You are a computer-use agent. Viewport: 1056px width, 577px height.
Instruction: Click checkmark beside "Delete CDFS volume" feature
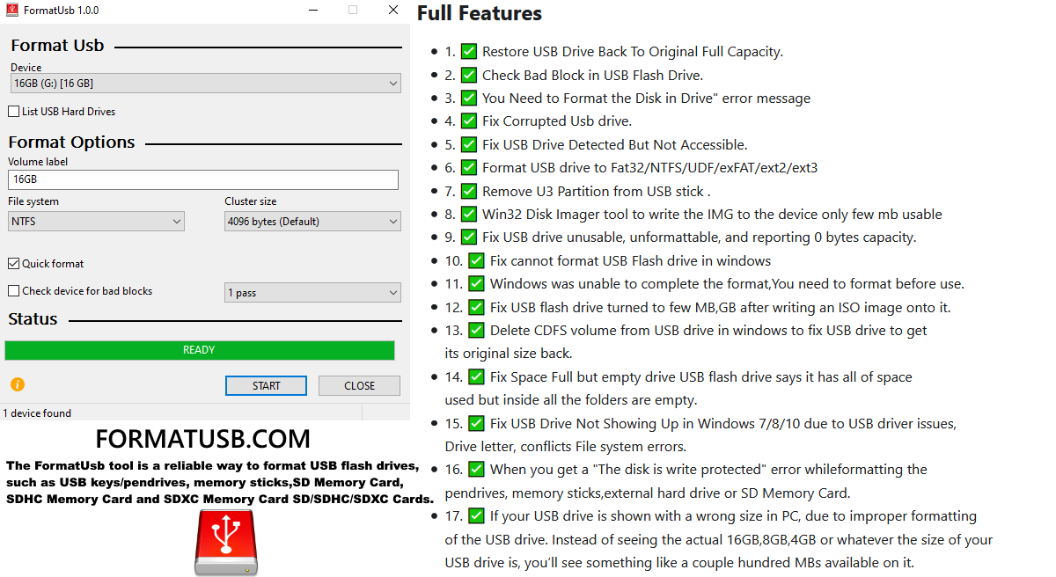(476, 330)
